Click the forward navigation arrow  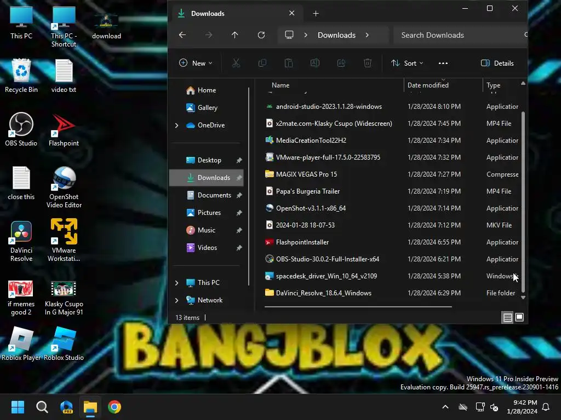tap(209, 35)
